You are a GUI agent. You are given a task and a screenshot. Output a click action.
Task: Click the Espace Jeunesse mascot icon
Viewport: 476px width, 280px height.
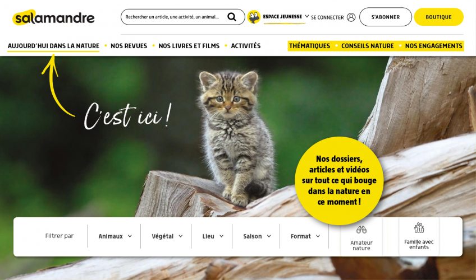pyautogui.click(x=254, y=17)
